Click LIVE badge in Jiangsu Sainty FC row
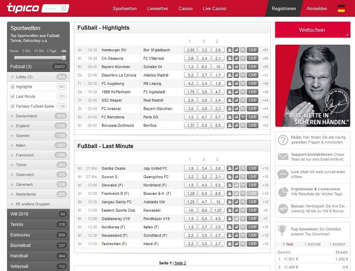This screenshot has width=355, height=271. coord(253,202)
